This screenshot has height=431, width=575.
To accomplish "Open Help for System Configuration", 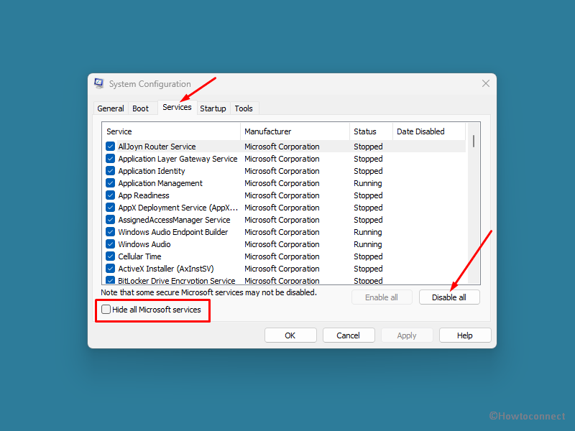I will coord(465,335).
